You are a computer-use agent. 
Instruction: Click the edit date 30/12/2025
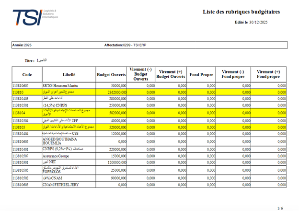[x=258, y=23]
